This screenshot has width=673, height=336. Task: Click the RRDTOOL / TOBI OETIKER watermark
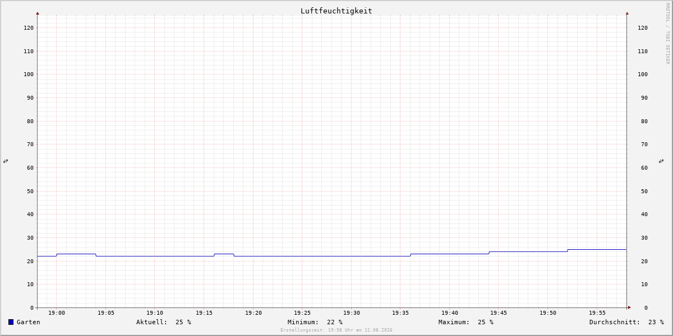667,33
